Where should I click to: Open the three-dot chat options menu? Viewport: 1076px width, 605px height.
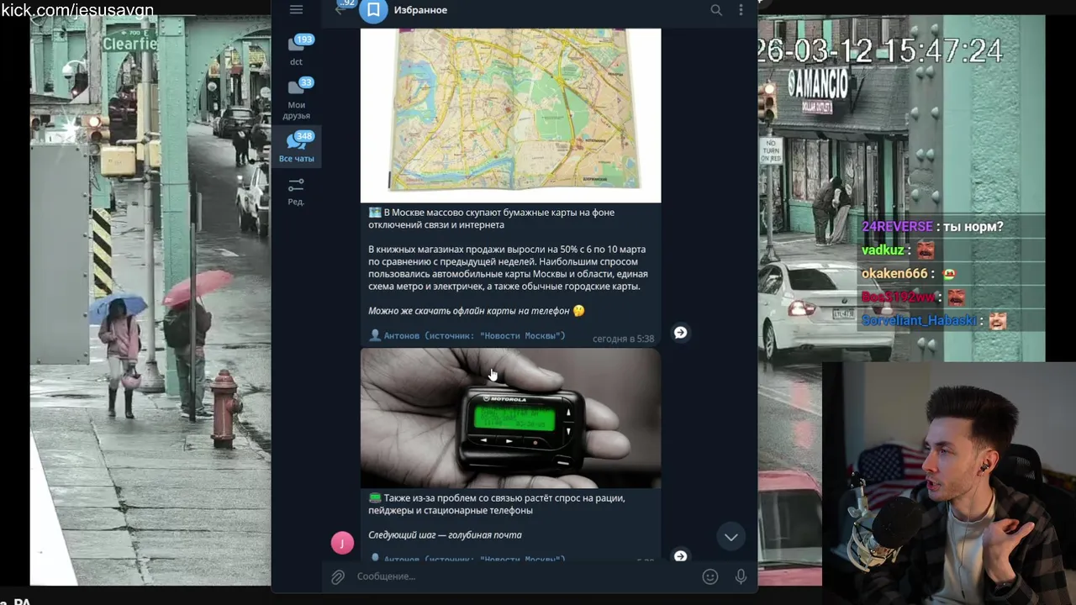click(741, 10)
